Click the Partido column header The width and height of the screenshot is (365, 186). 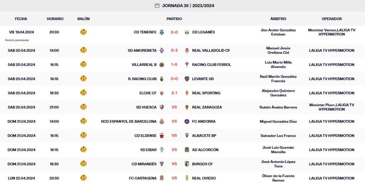[174, 19]
